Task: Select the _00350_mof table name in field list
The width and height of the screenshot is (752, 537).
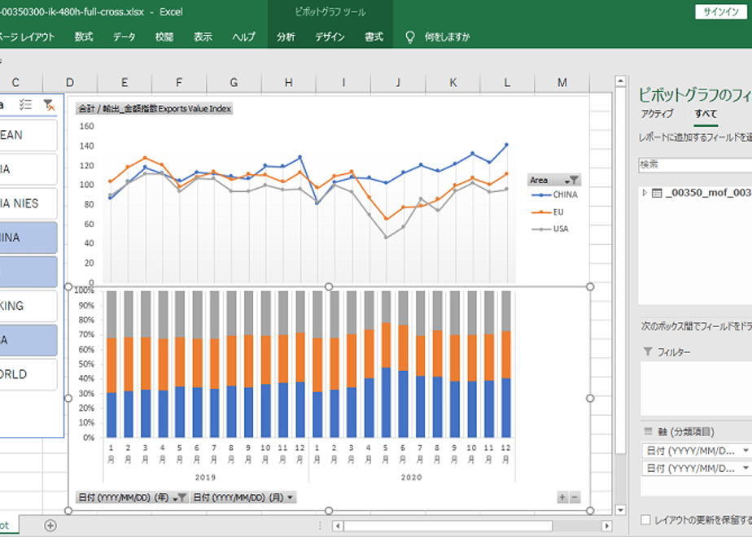Action: tap(708, 193)
